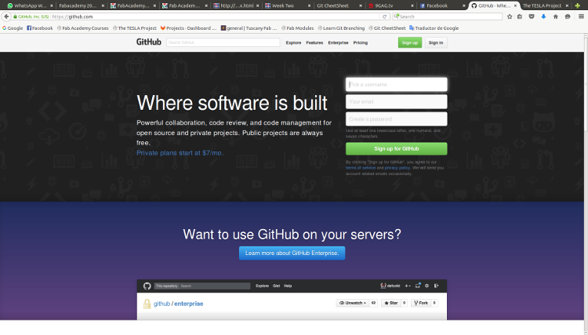Open Pricing in GitHub navigation

pos(360,43)
